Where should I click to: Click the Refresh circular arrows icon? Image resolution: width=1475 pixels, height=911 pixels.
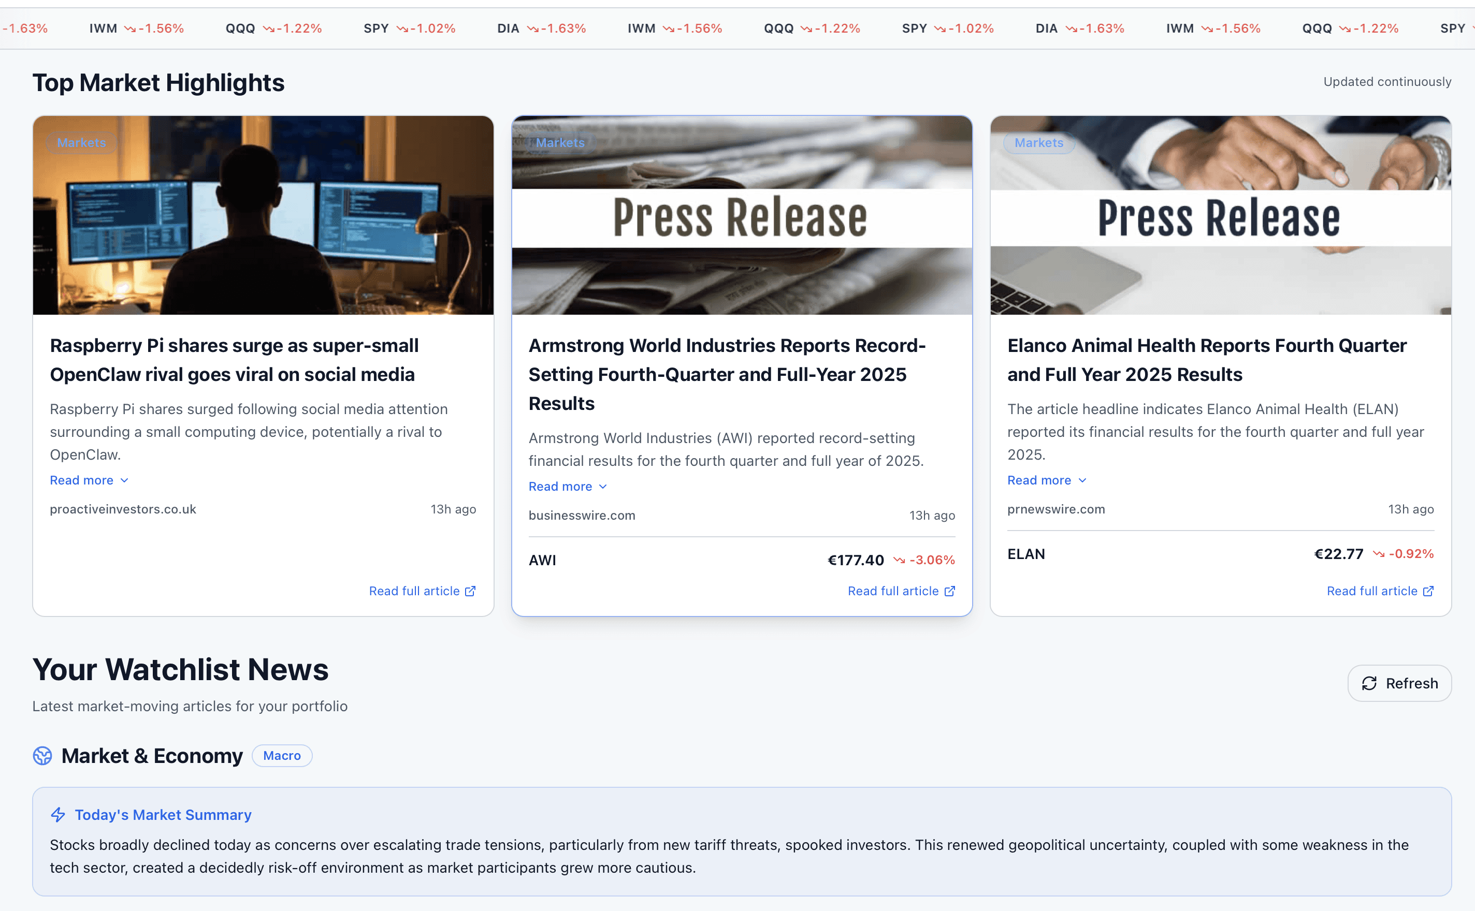(1369, 683)
